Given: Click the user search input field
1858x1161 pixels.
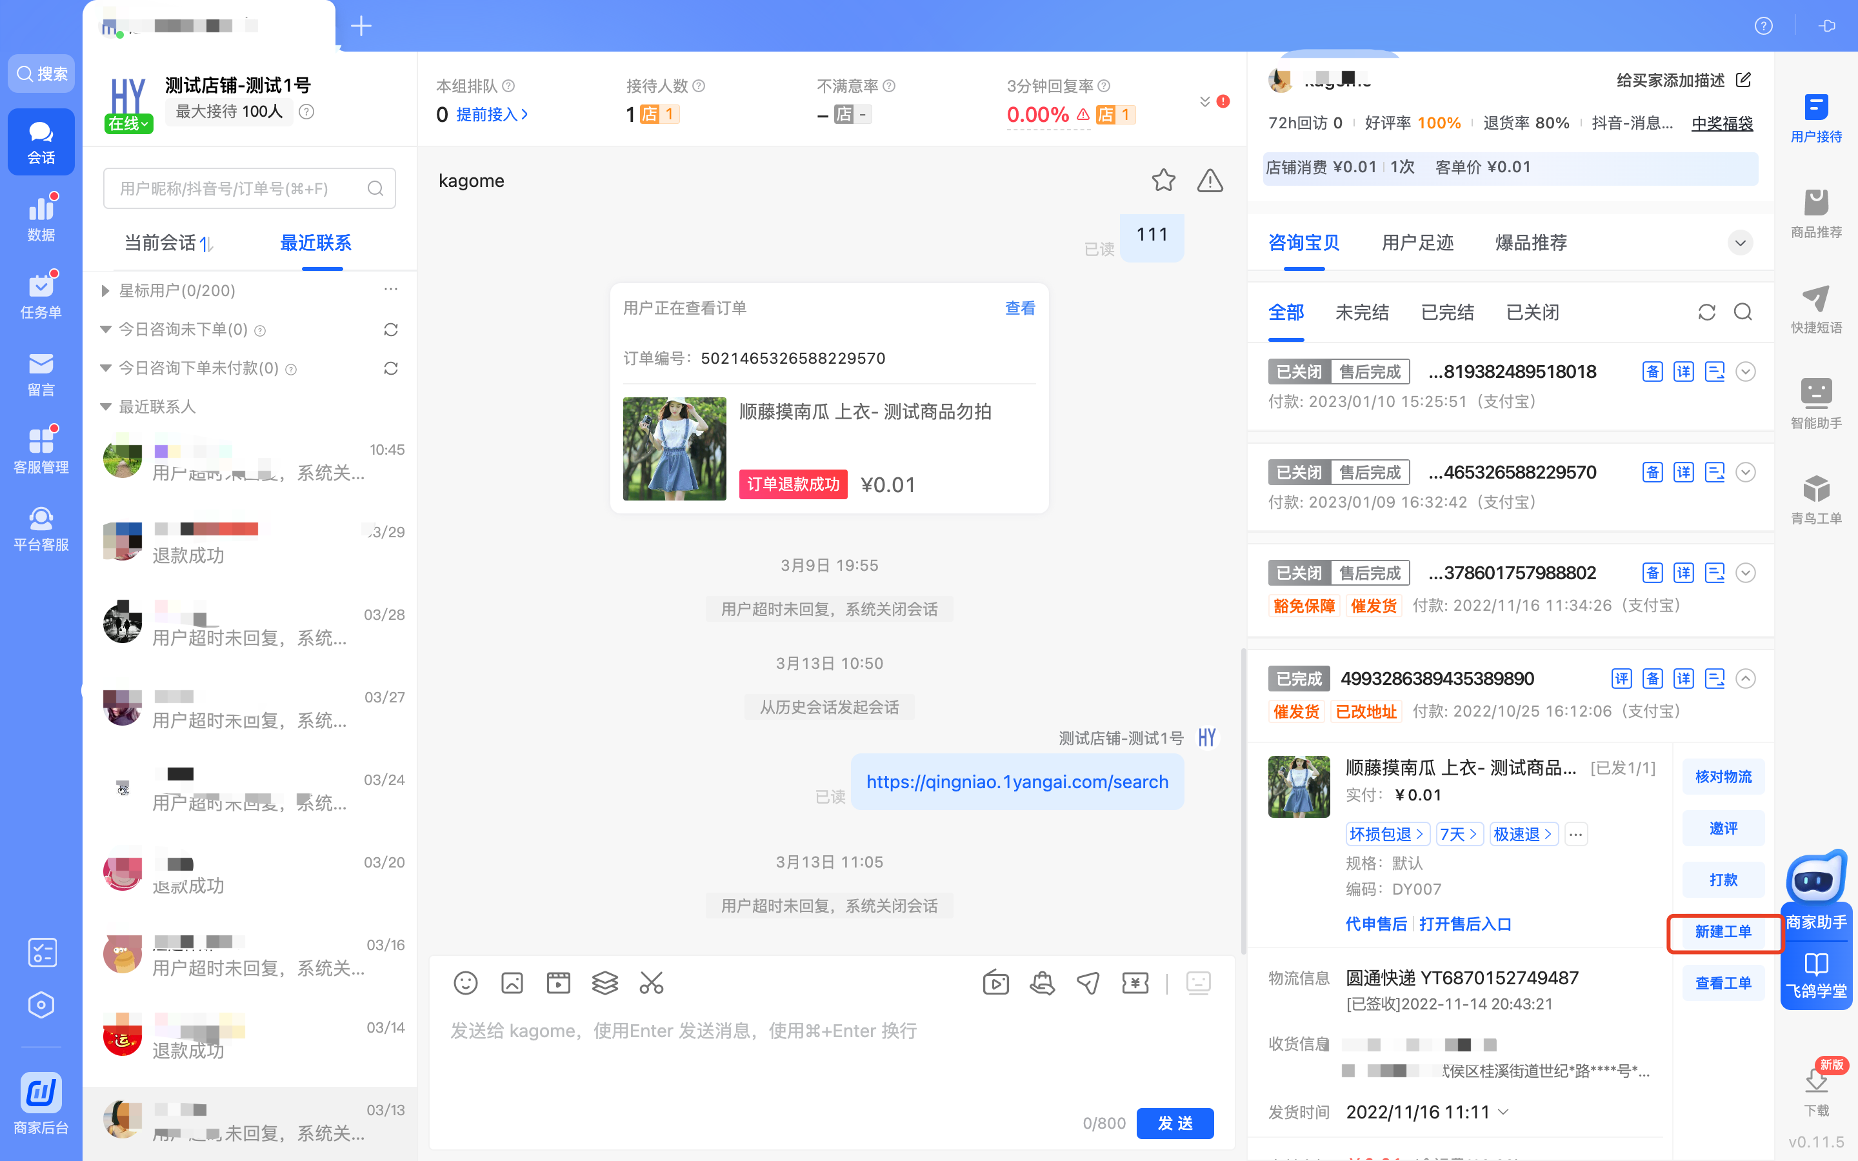Looking at the screenshot, I should tap(249, 189).
